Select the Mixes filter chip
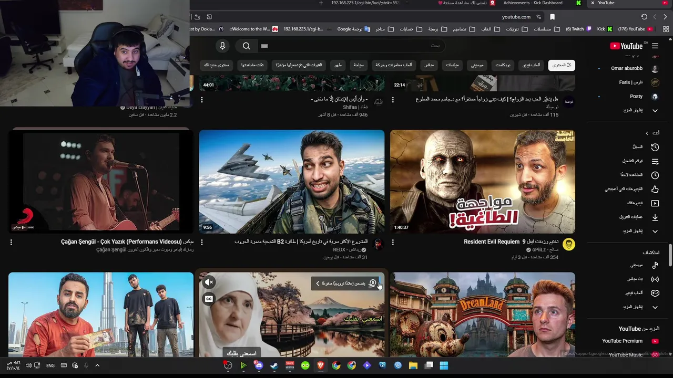The image size is (673, 378). pyautogui.click(x=452, y=65)
